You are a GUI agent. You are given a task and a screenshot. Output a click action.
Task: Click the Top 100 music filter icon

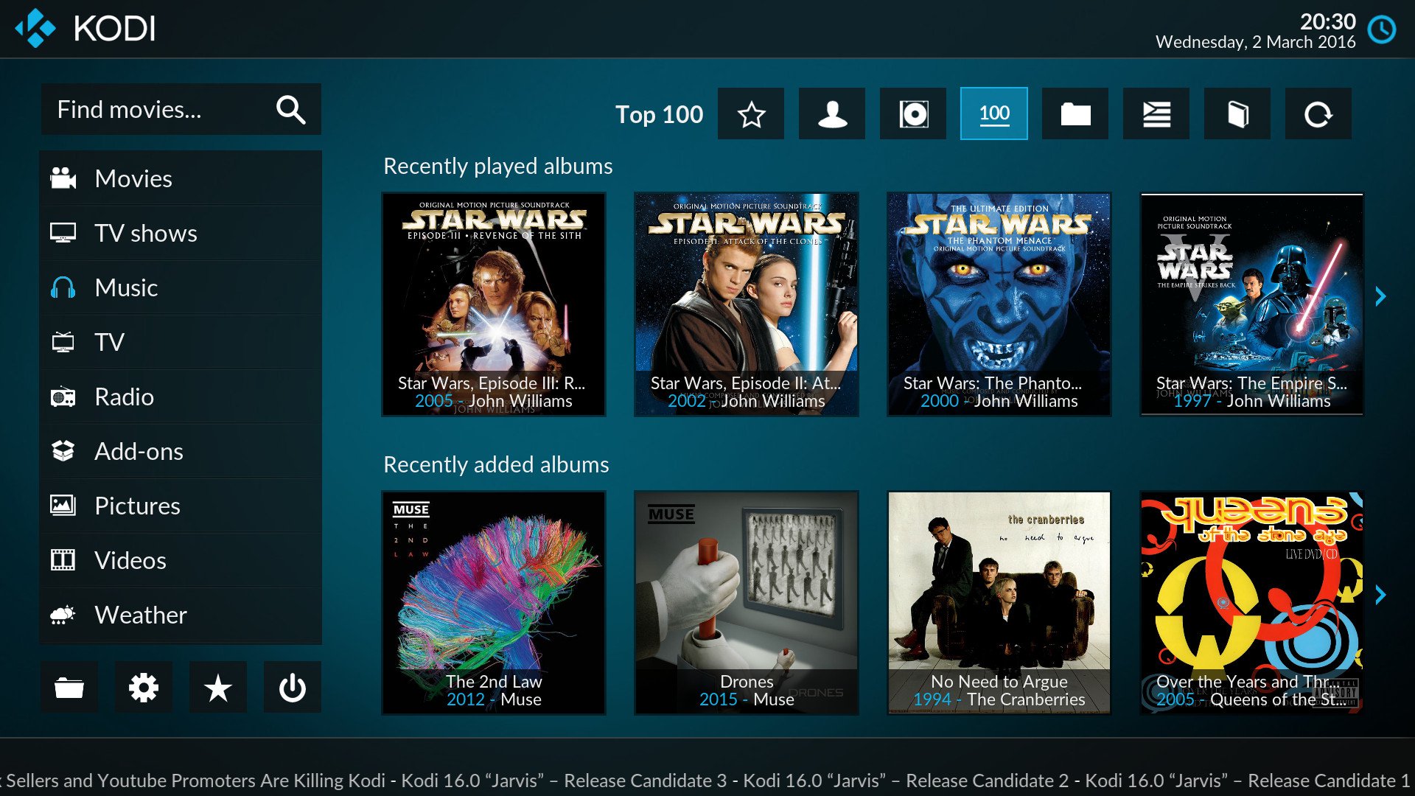point(993,113)
